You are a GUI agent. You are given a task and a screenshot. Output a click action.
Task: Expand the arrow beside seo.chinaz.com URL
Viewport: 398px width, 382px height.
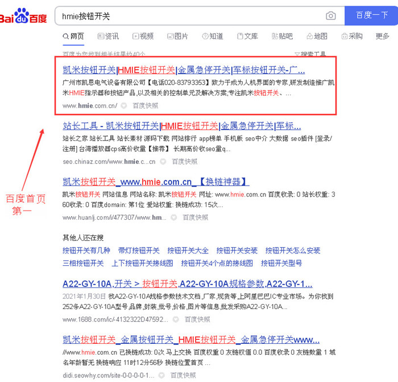(163, 162)
